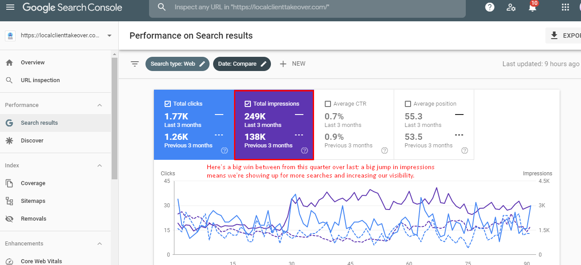Uncheck the Total impressions checkbox
Viewport: 581px width, 265px height.
(x=248, y=104)
